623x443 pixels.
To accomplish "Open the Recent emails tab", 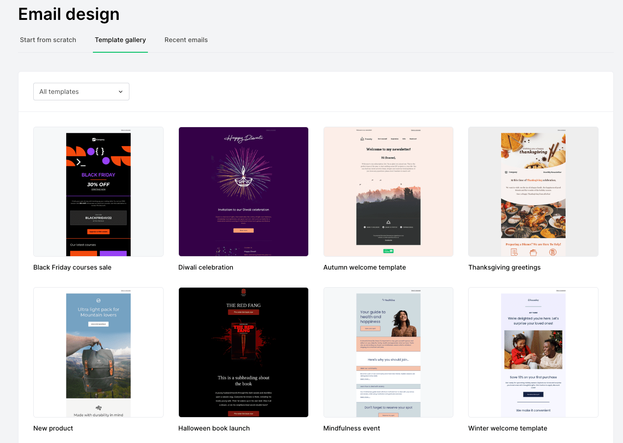I will pyautogui.click(x=186, y=40).
